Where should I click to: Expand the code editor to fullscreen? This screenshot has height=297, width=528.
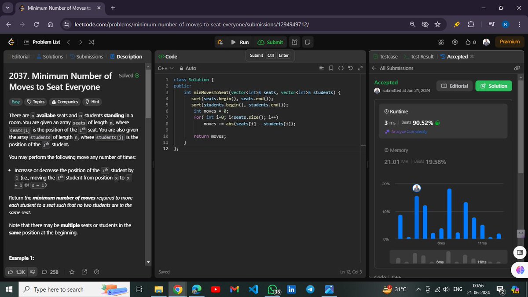click(360, 68)
